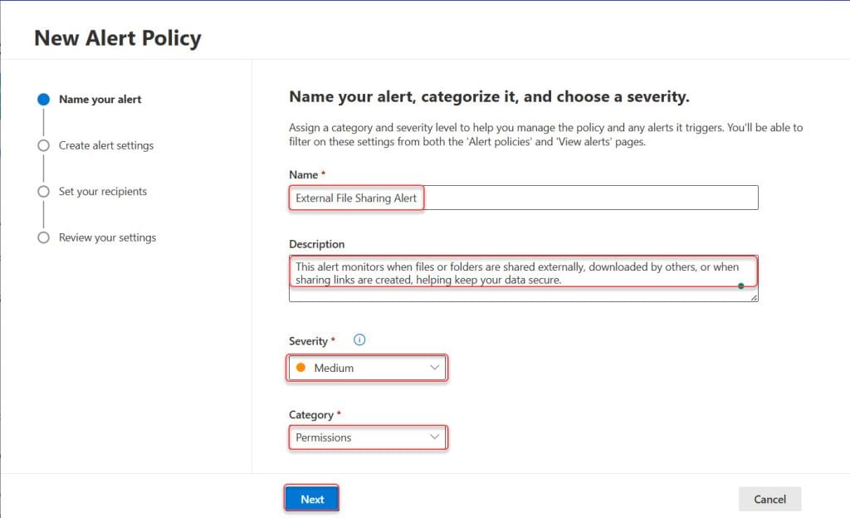Screen dimensions: 850x518
Task: Click the step circle next to Review your settings
Action: click(x=43, y=237)
